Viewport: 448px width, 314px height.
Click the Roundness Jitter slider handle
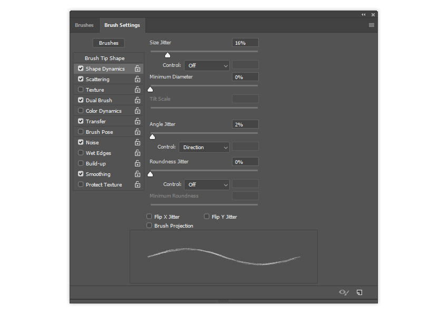click(150, 174)
